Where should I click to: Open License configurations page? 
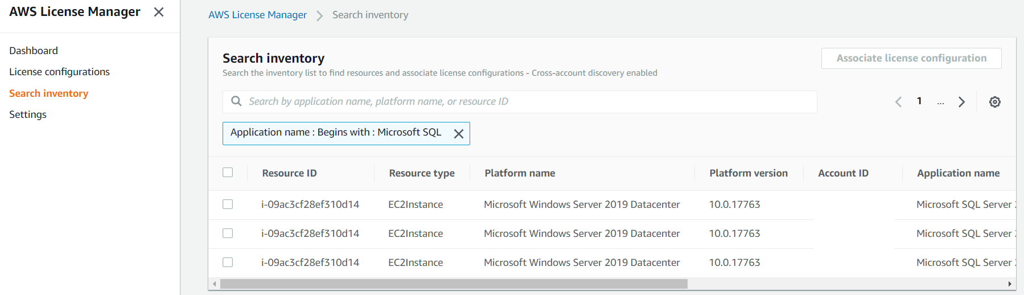pyautogui.click(x=59, y=72)
